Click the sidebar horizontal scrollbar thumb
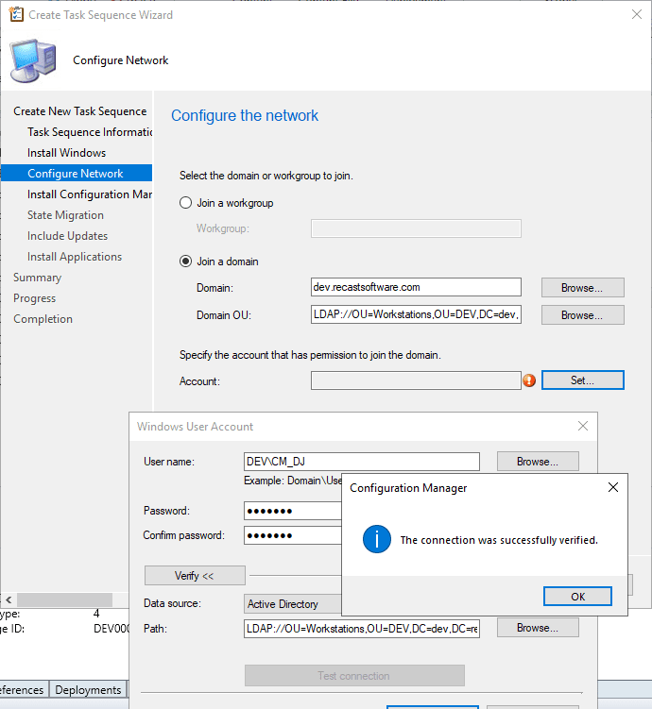652x709 pixels. tap(64, 600)
